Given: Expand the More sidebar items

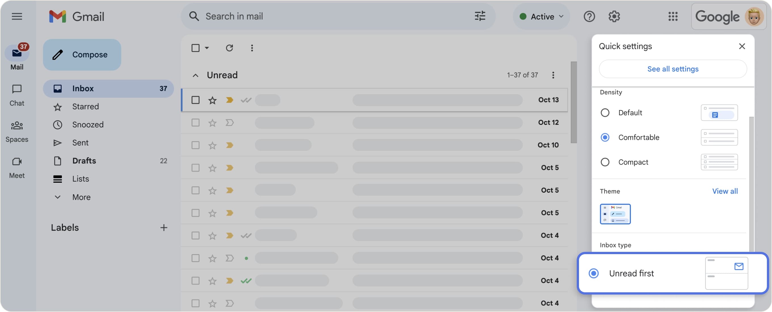Looking at the screenshot, I should click(81, 197).
